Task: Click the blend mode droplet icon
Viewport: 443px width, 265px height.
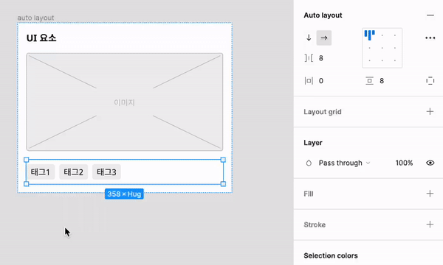Action: tap(309, 163)
